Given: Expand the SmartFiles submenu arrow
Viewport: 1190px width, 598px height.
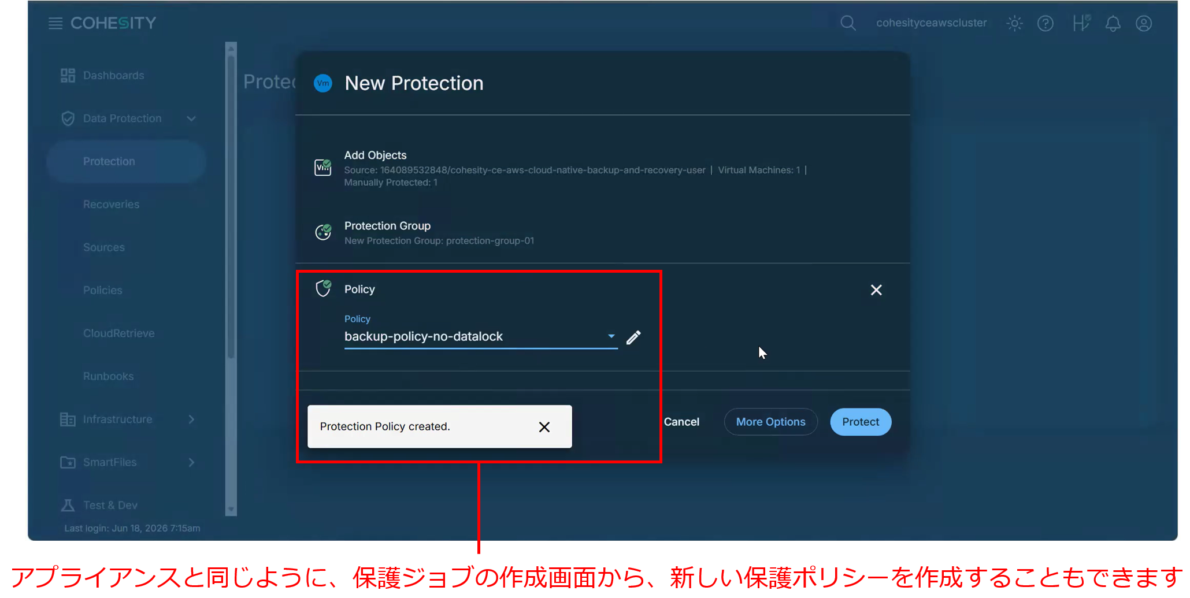Looking at the screenshot, I should tap(191, 462).
